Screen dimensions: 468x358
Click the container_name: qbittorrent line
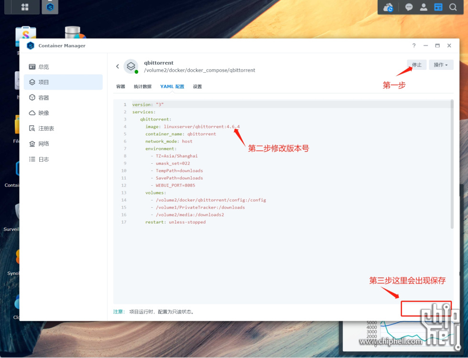tap(181, 134)
